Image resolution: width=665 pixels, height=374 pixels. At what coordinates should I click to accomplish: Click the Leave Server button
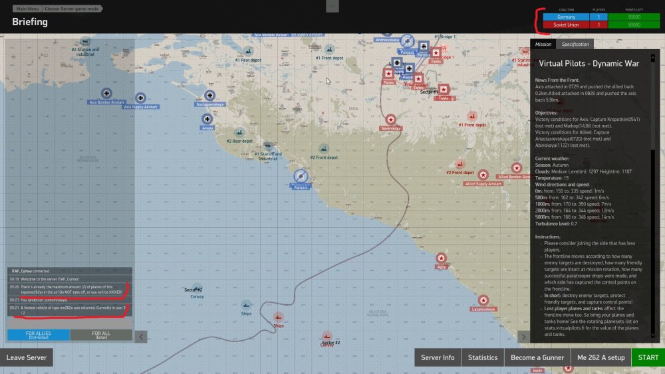click(27, 357)
